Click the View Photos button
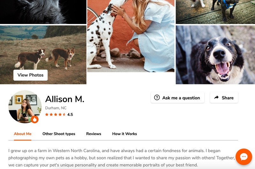The height and width of the screenshot is (169, 255). [x=30, y=75]
